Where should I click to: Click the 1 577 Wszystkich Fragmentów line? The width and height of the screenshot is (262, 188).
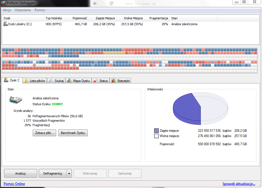[44, 121]
